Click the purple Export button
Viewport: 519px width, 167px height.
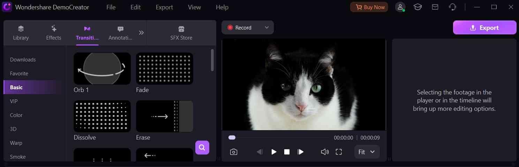pos(485,28)
